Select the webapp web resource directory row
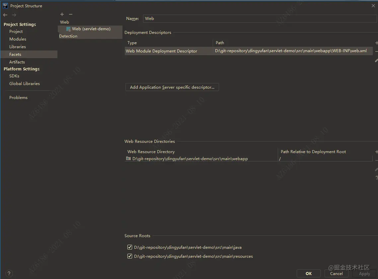This screenshot has width=378, height=279. tap(249, 158)
